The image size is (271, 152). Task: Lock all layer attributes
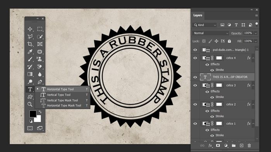(229, 41)
